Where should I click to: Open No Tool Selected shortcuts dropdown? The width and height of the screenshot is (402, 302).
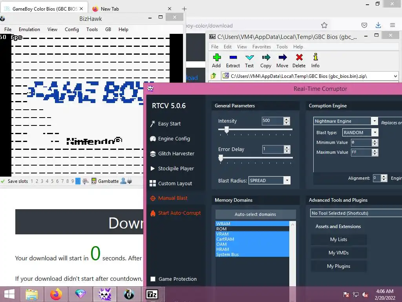tap(356, 213)
